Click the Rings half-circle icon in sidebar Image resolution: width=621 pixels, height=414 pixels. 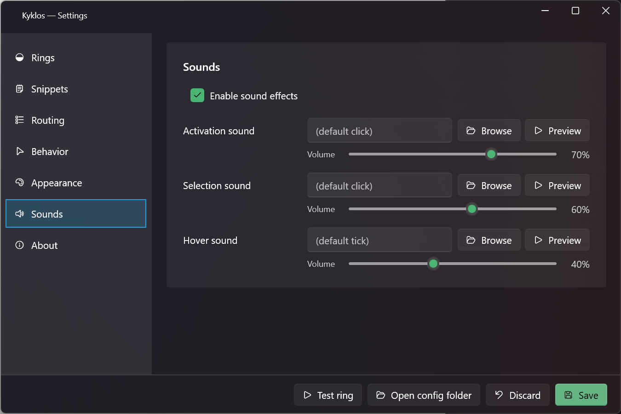19,57
